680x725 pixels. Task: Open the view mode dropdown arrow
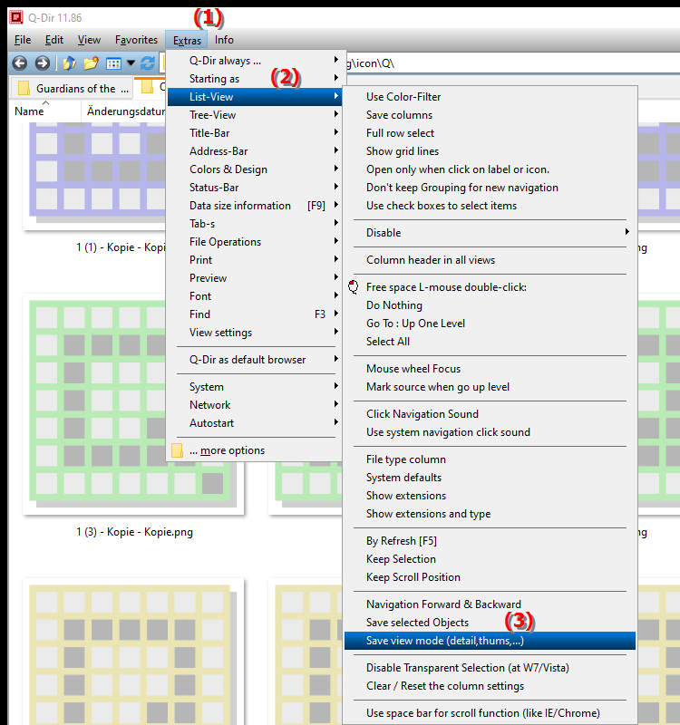(131, 63)
